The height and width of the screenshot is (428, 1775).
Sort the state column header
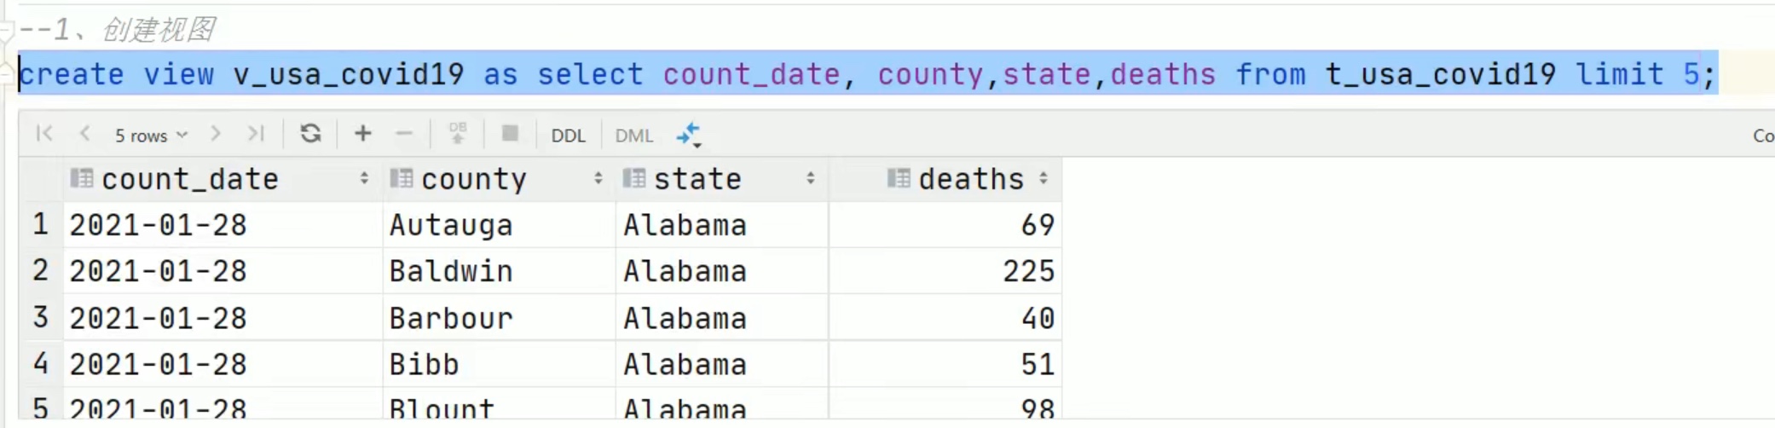click(x=721, y=179)
